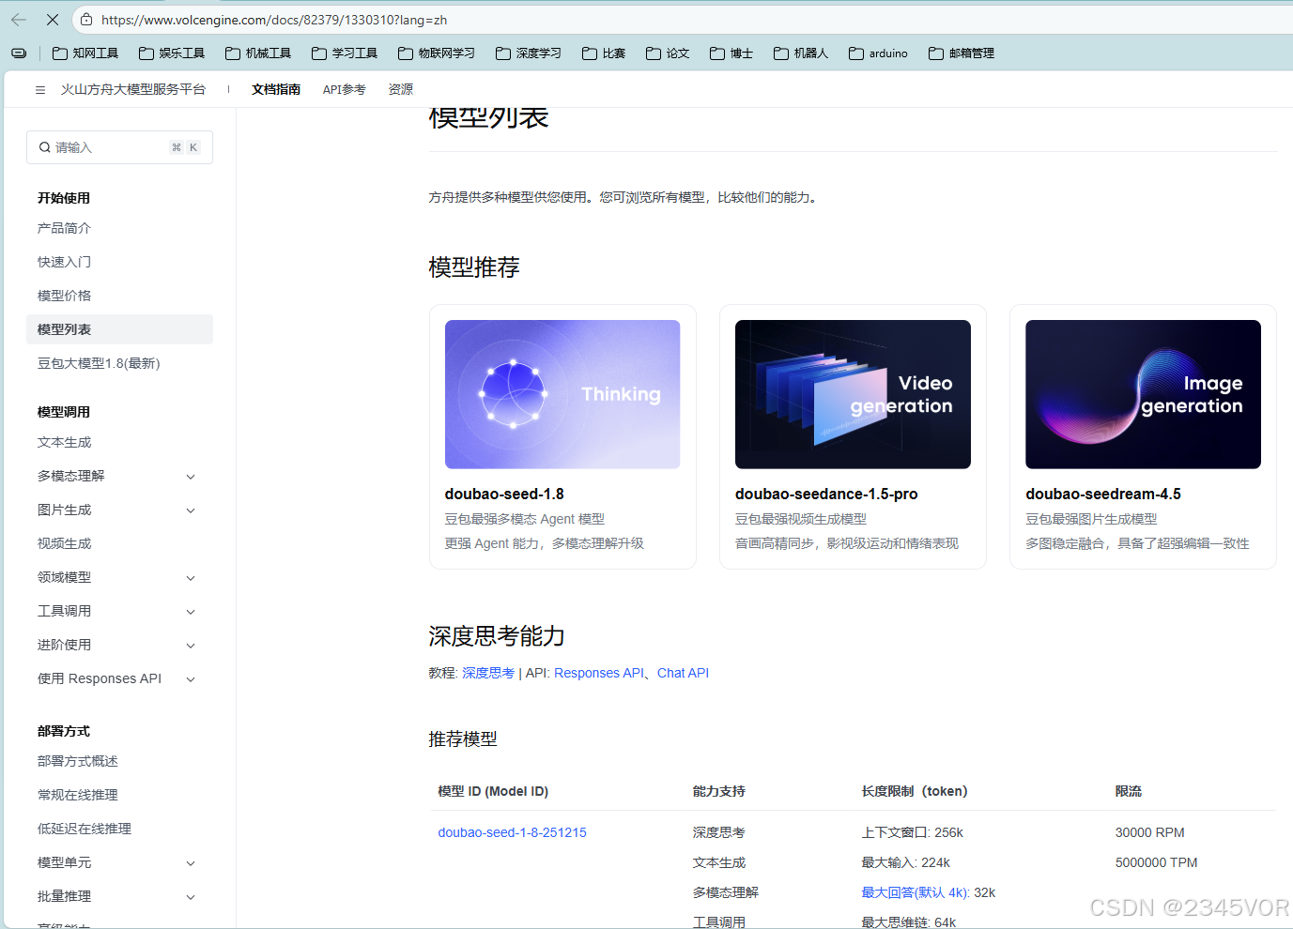This screenshot has width=1293, height=929.
Task: Open the Responses API link
Action: [599, 673]
